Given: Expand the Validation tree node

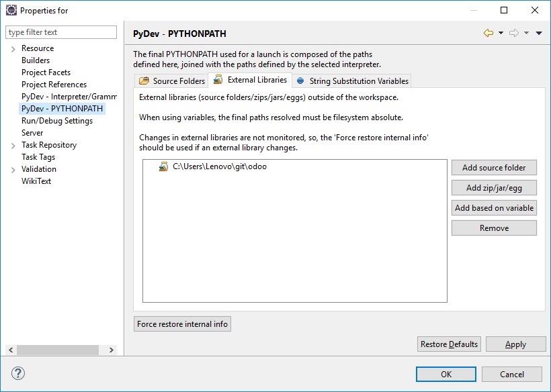Looking at the screenshot, I should tap(13, 170).
